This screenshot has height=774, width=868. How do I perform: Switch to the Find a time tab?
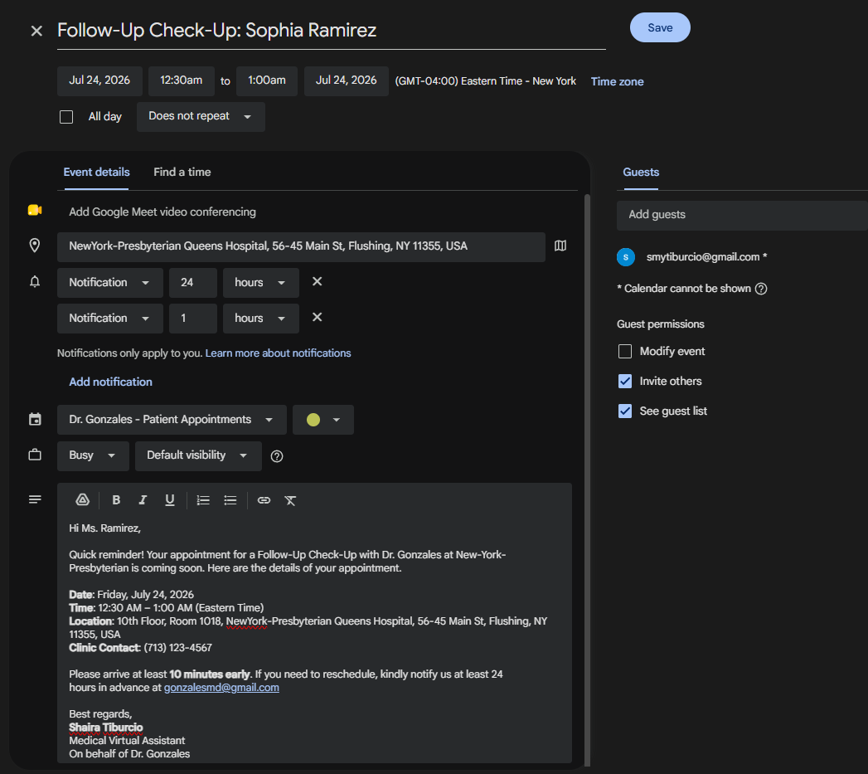tap(182, 173)
